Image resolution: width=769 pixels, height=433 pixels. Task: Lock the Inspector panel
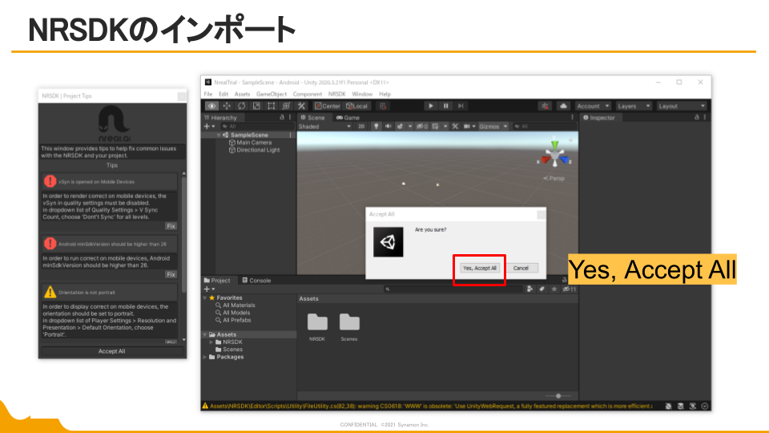pos(697,117)
